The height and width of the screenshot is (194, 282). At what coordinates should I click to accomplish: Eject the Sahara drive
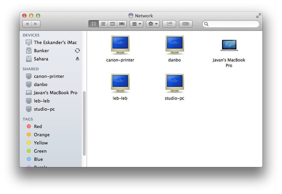tap(77, 59)
